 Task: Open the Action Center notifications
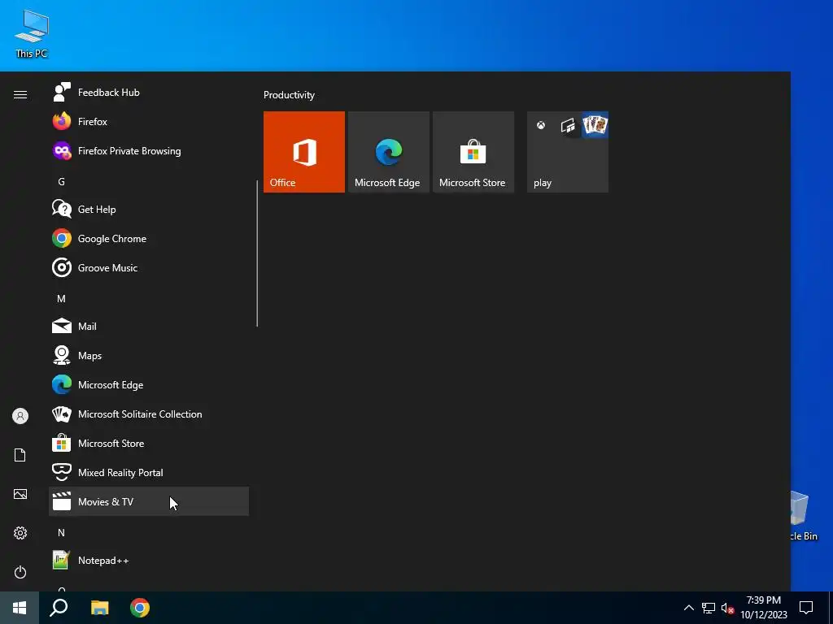[x=806, y=608]
